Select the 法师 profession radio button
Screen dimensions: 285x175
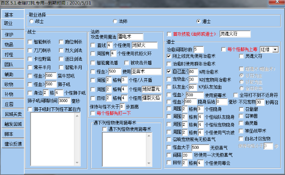click(115, 21)
